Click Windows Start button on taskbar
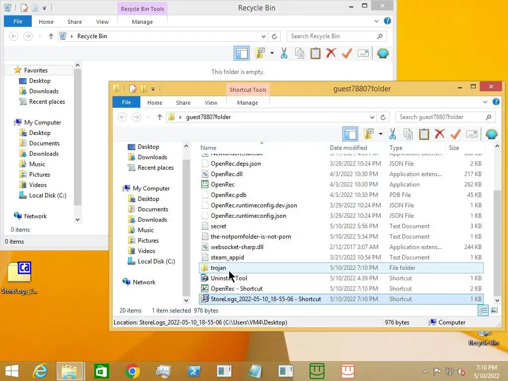The image size is (508, 381). (12, 371)
